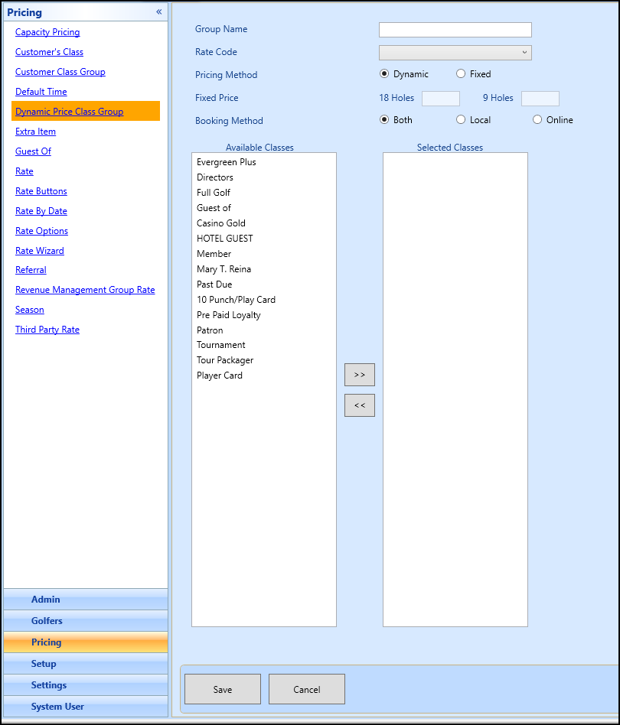Viewport: 620px width, 725px height.
Task: Open Rate By Date link
Action: tap(41, 211)
